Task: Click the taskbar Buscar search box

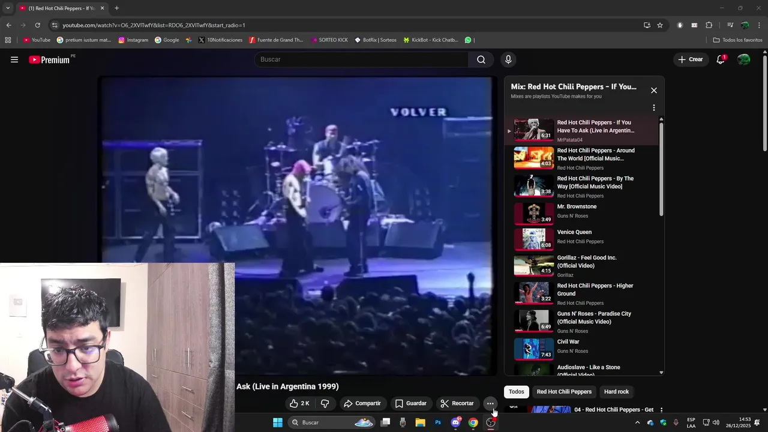Action: (x=332, y=422)
